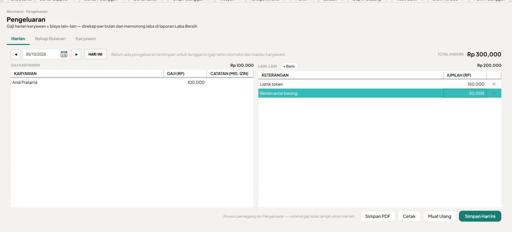Click the Rp 200,000 Lain-lain subtotal
This screenshot has width=512, height=232.
pos(489,65)
